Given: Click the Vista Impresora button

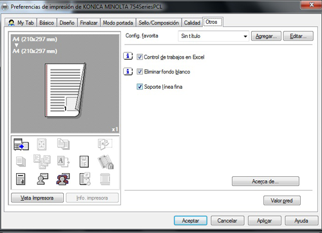Looking at the screenshot, I should [37, 198].
